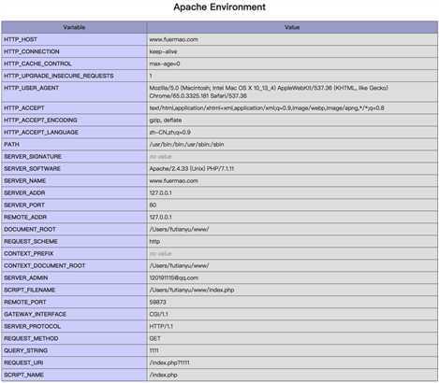Select the "/index.php?1111" value
Viewport: 439px width, 383px height.
coord(169,363)
